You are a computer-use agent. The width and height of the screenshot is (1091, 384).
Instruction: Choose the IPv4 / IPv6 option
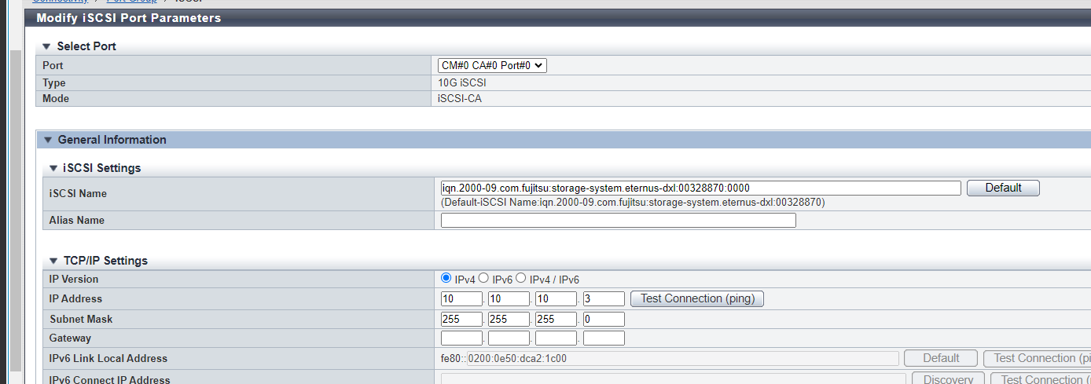pyautogui.click(x=521, y=279)
